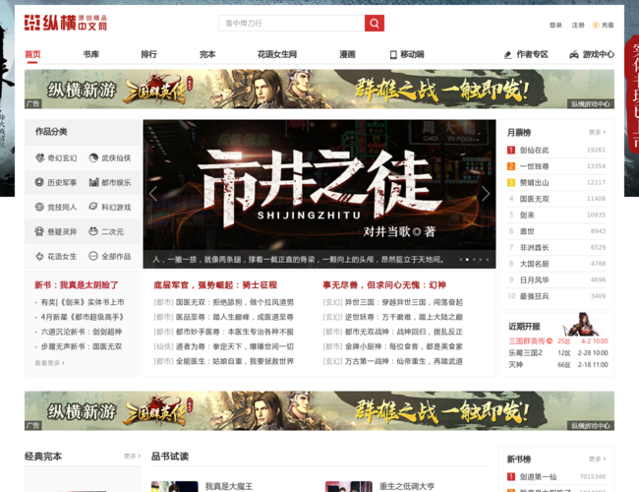Open 剑仙在此 in the monthly ranking

click(534, 151)
